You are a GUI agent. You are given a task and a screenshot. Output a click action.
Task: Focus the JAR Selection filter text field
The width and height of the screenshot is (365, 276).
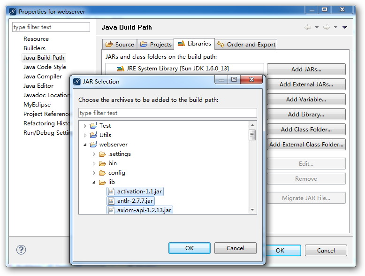pos(167,113)
